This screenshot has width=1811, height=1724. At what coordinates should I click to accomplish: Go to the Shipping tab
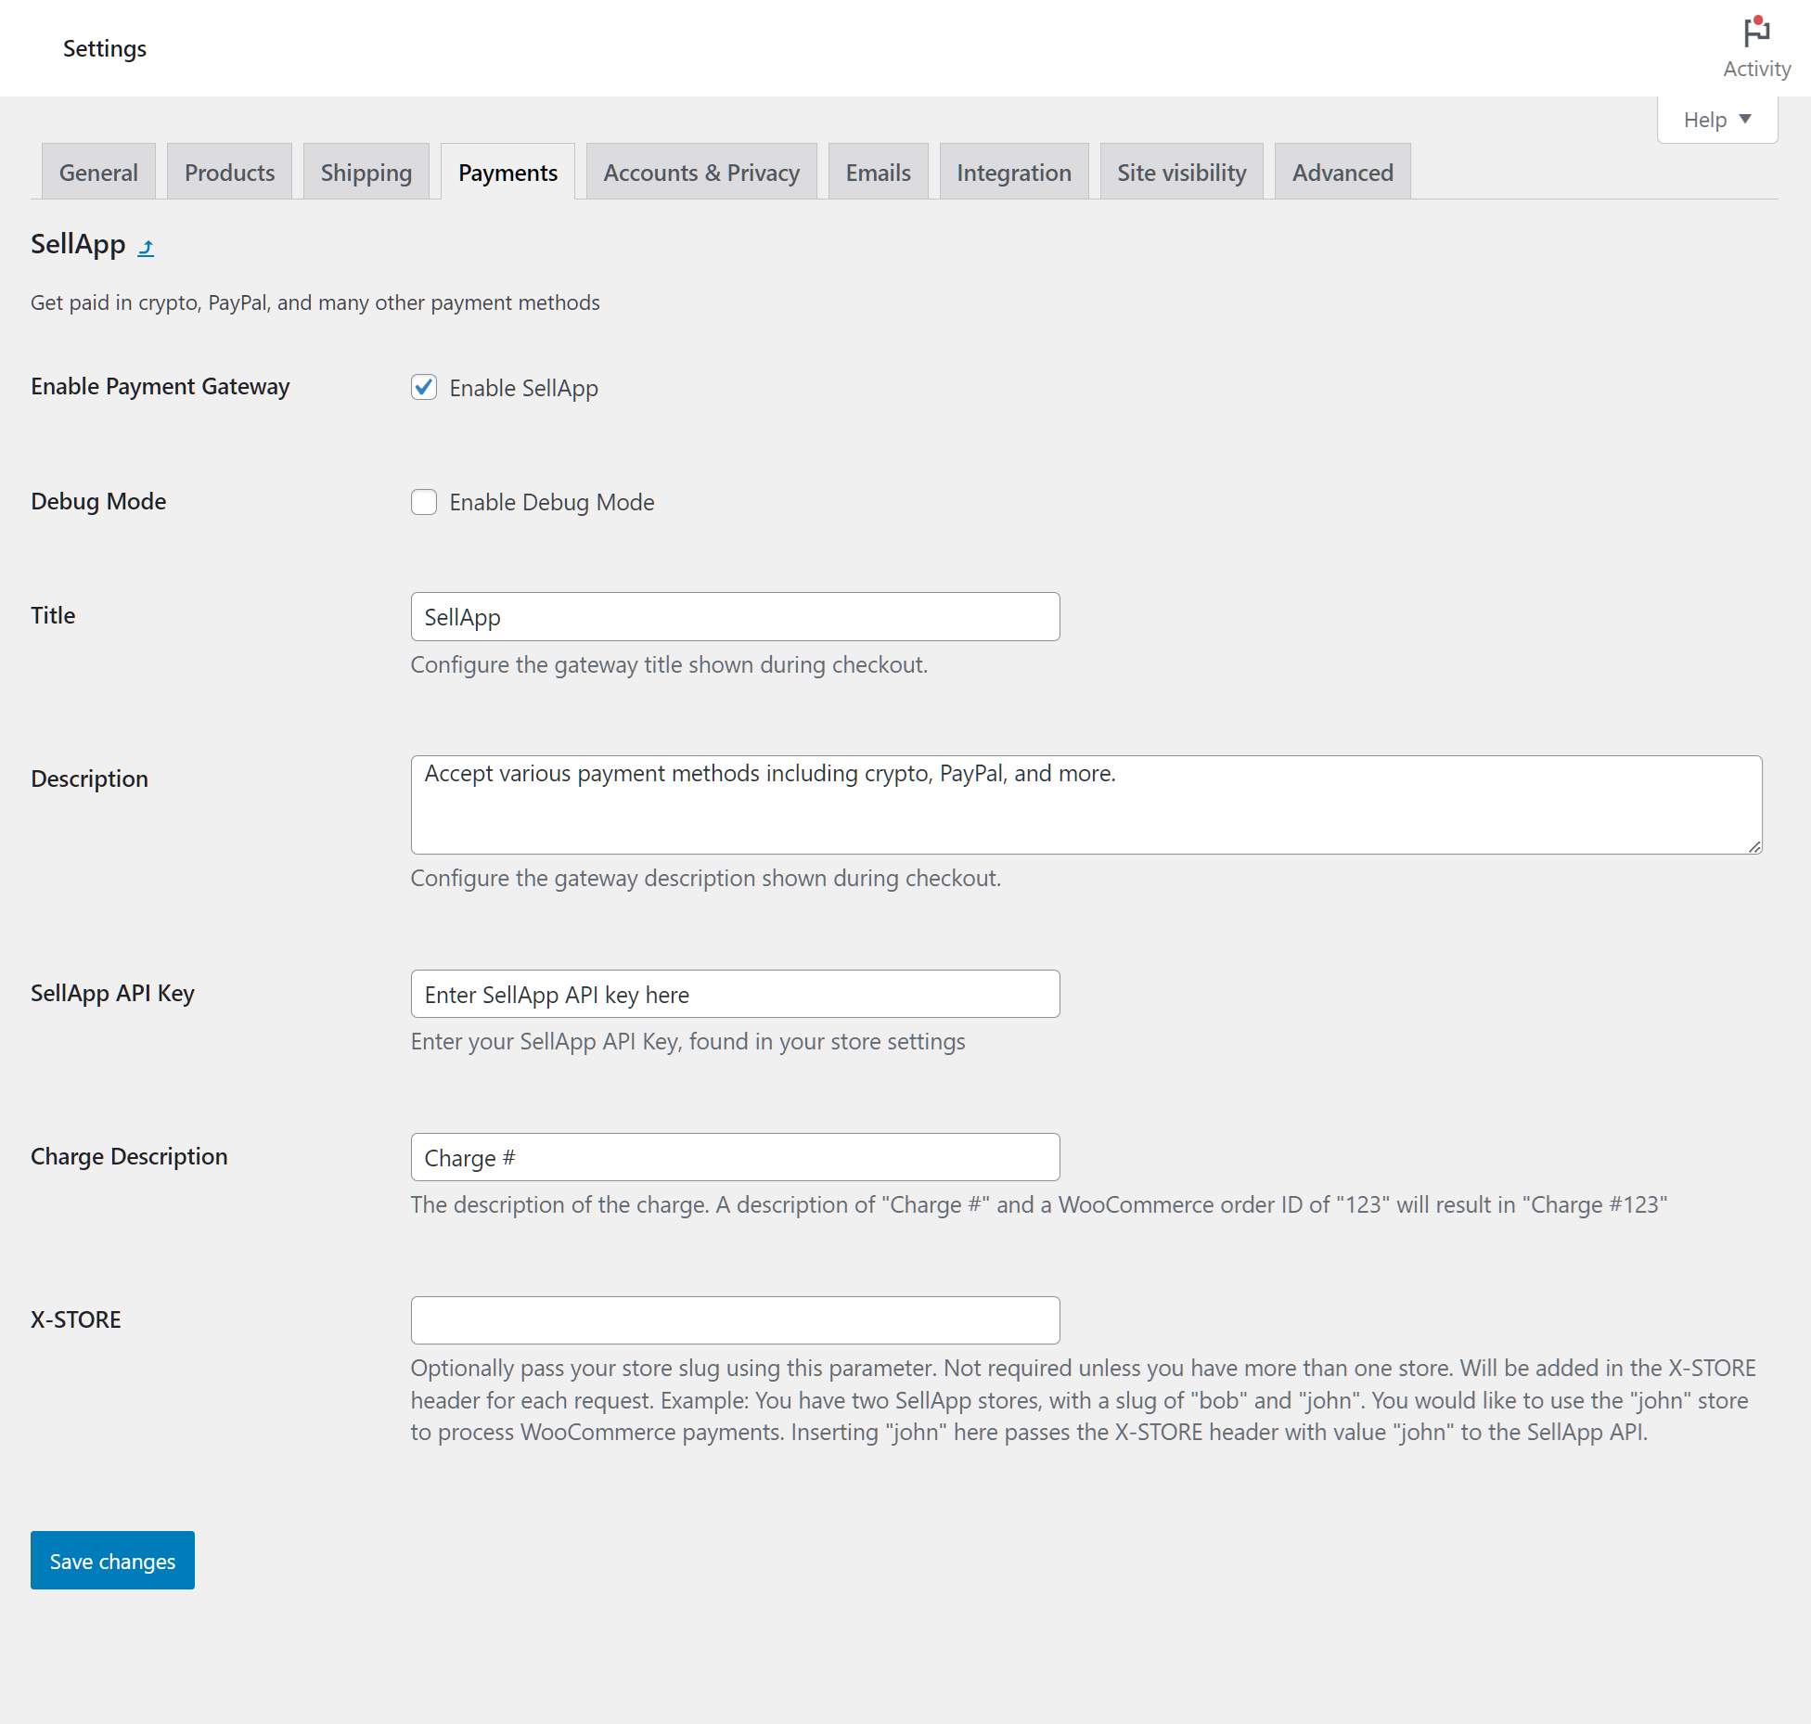[366, 172]
